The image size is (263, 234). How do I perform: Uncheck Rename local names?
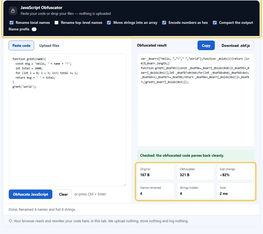(x=12, y=23)
